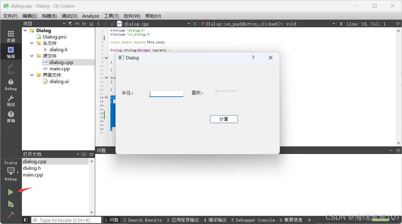Open the 控件(W) menu
402x224 pixels.
click(x=132, y=16)
